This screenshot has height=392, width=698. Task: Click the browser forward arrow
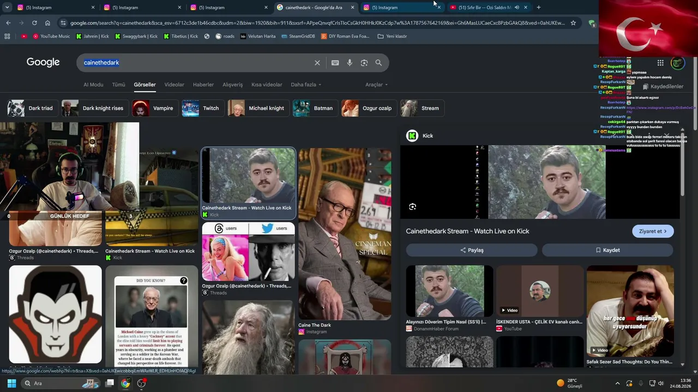tap(21, 23)
